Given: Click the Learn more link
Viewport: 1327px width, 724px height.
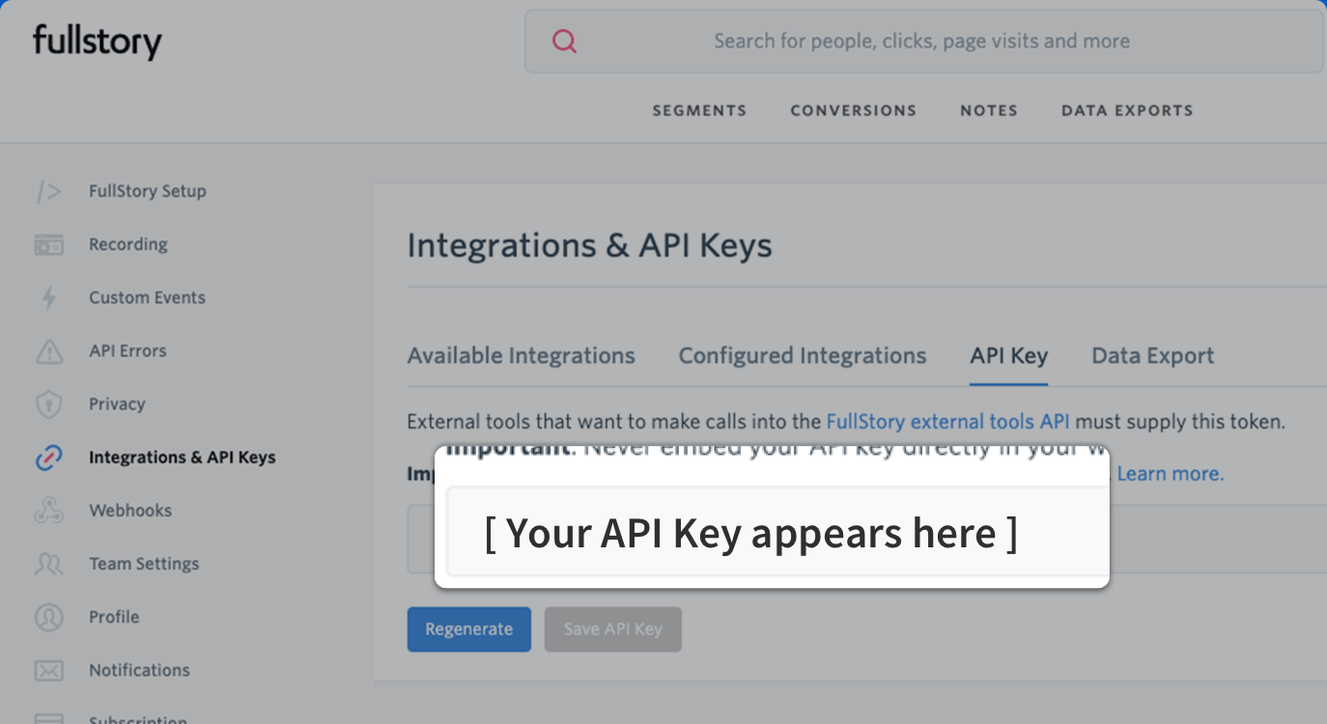Looking at the screenshot, I should tap(1171, 474).
